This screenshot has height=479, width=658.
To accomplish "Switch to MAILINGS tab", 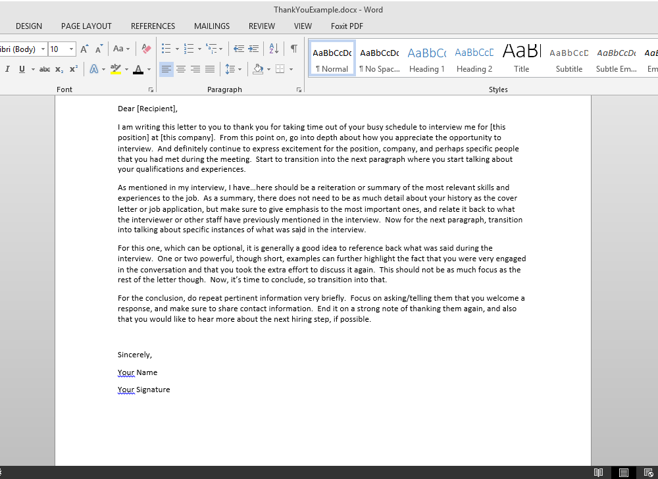I will pos(212,26).
